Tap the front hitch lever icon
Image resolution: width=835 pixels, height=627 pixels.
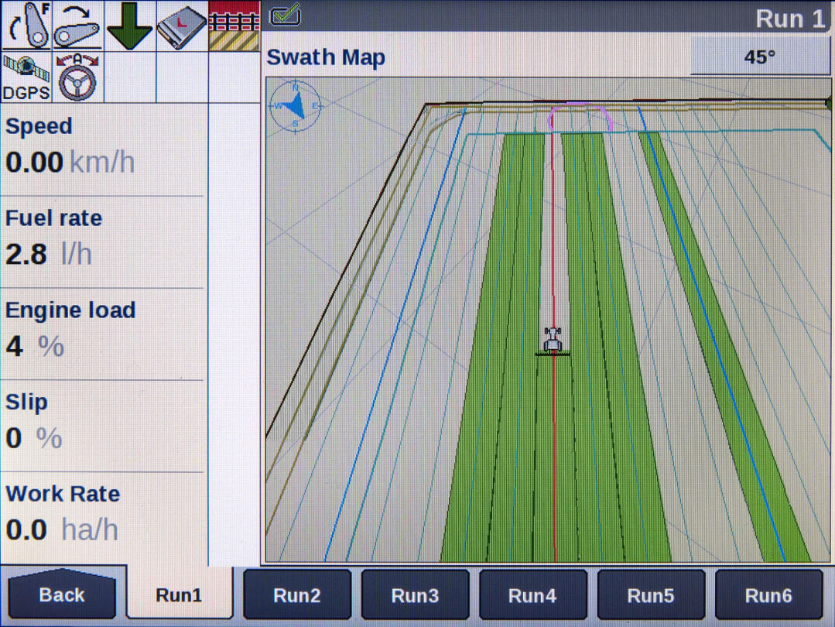[26, 26]
